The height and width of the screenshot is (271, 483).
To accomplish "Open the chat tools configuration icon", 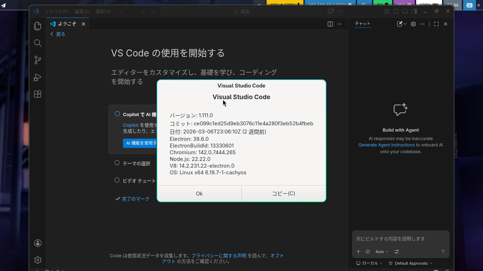I will click(397, 252).
